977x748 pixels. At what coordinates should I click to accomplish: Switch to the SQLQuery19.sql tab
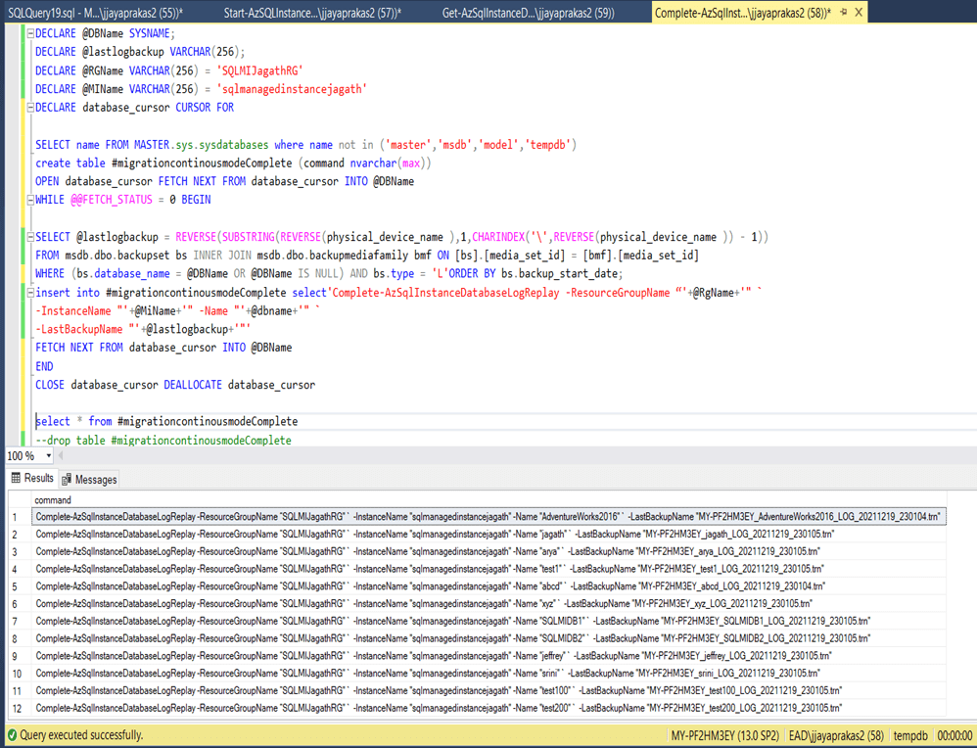[x=95, y=13]
